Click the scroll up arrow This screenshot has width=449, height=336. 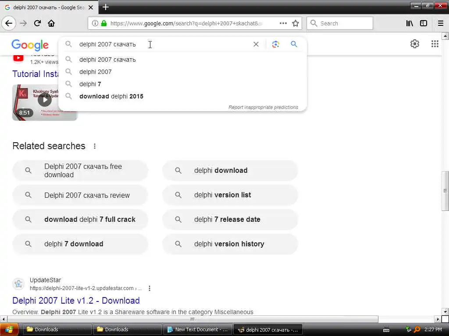[x=445, y=36]
